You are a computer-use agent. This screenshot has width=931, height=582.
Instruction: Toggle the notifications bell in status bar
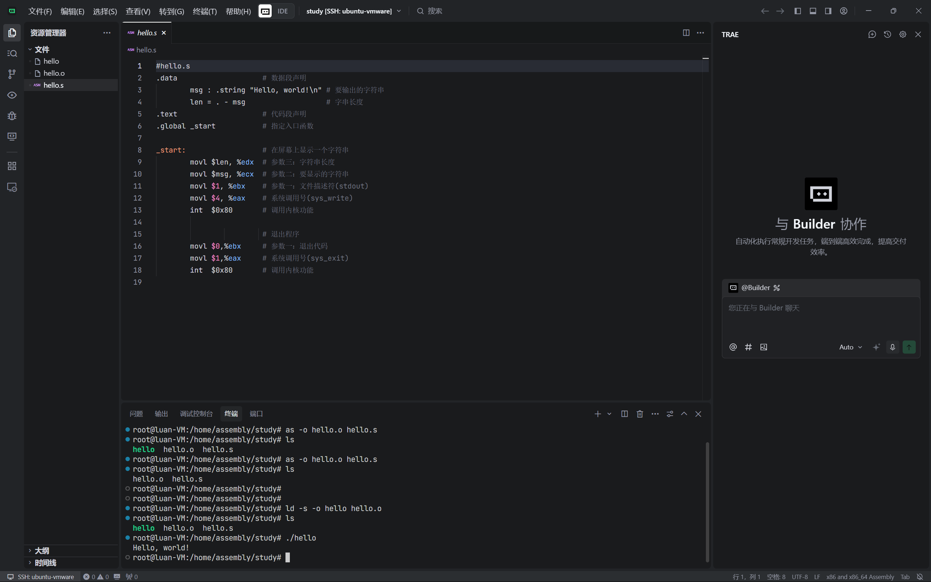point(919,577)
